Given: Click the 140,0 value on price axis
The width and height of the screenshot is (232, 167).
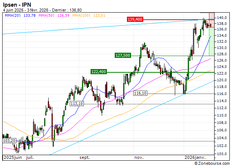Looking at the screenshot, I should click(222, 18).
